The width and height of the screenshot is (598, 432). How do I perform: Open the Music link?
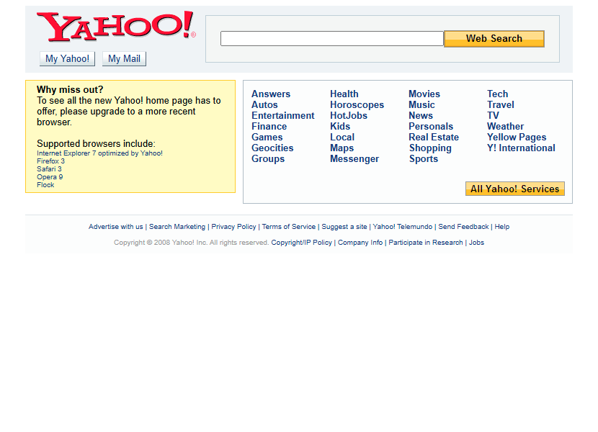(x=421, y=105)
